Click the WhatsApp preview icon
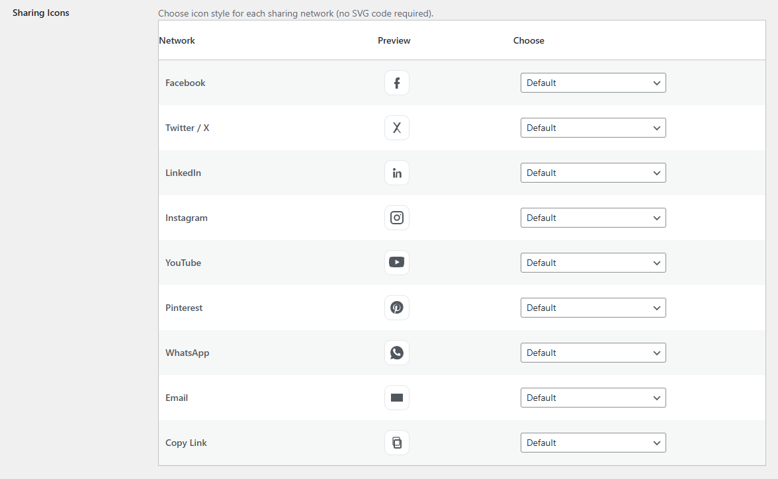778x479 pixels. (397, 353)
